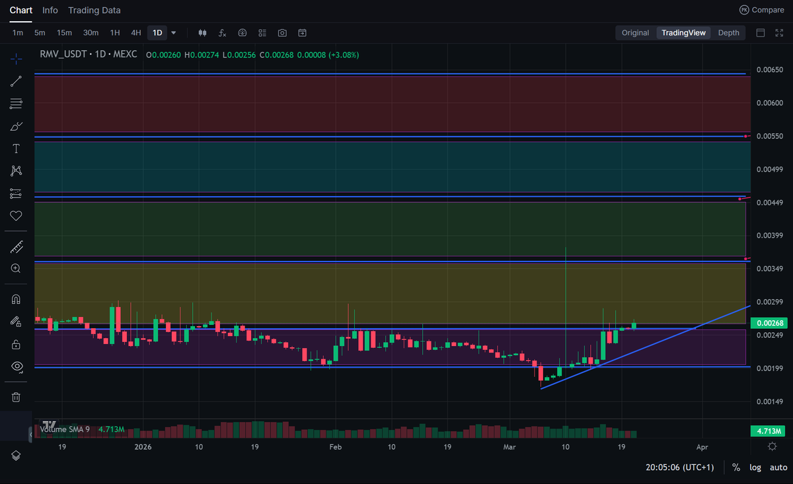Open indicators via the fx icon
This screenshot has height=484, width=793.
(x=222, y=32)
